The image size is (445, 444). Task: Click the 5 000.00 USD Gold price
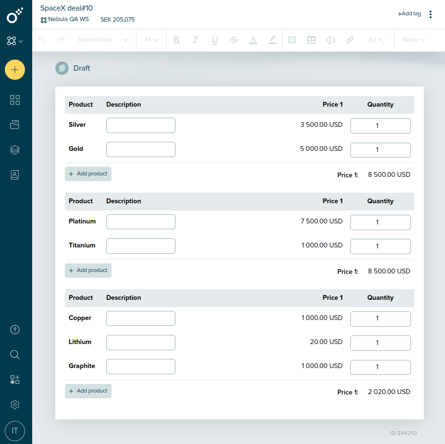(321, 148)
